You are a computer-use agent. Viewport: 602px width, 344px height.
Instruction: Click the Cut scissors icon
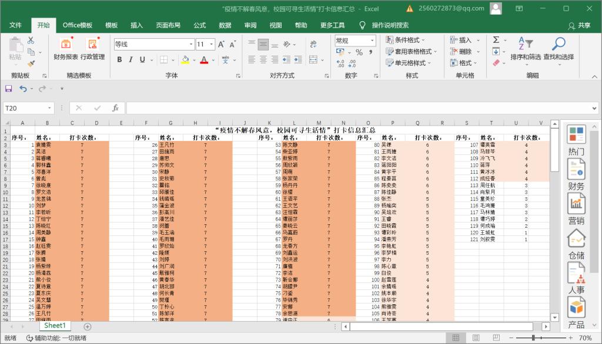(31, 41)
